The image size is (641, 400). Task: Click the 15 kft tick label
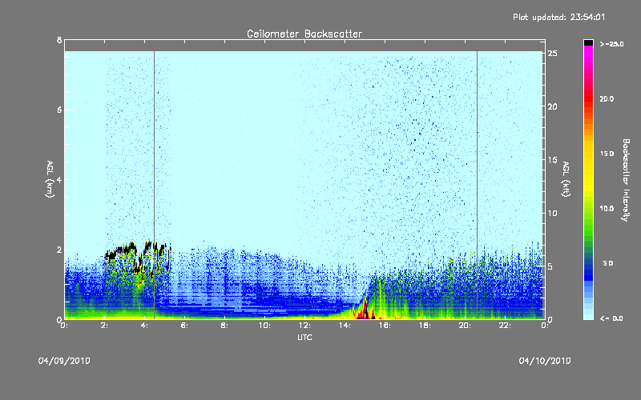552,160
